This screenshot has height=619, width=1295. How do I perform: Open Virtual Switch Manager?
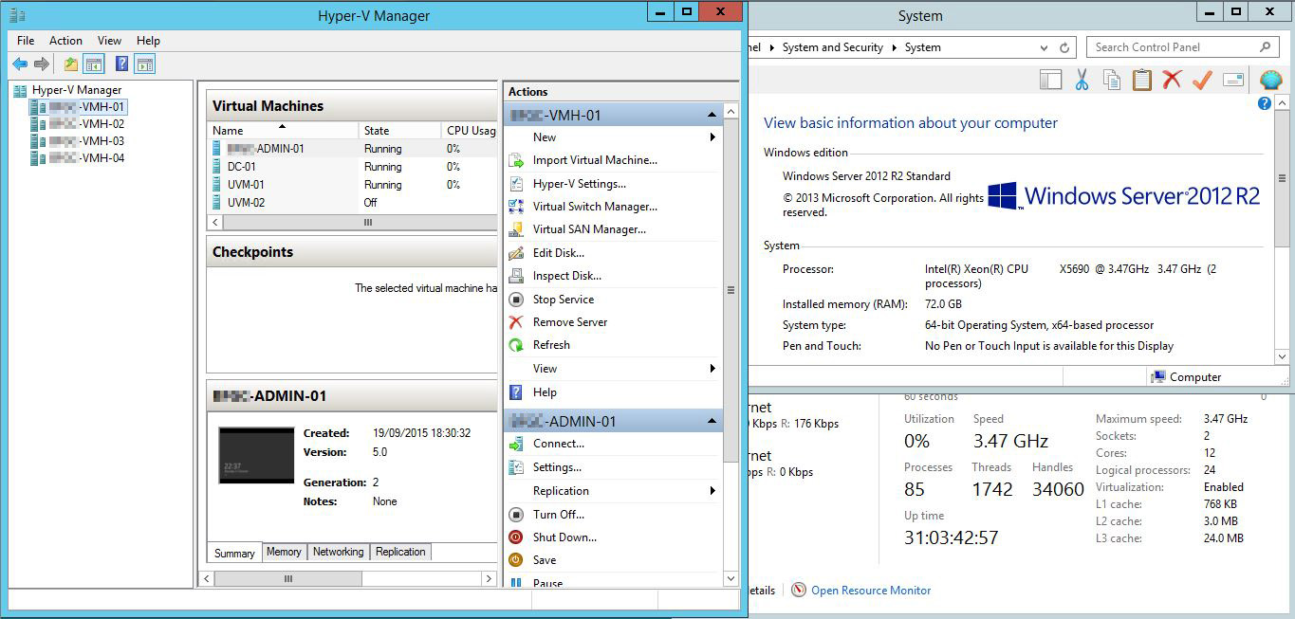pyautogui.click(x=594, y=207)
